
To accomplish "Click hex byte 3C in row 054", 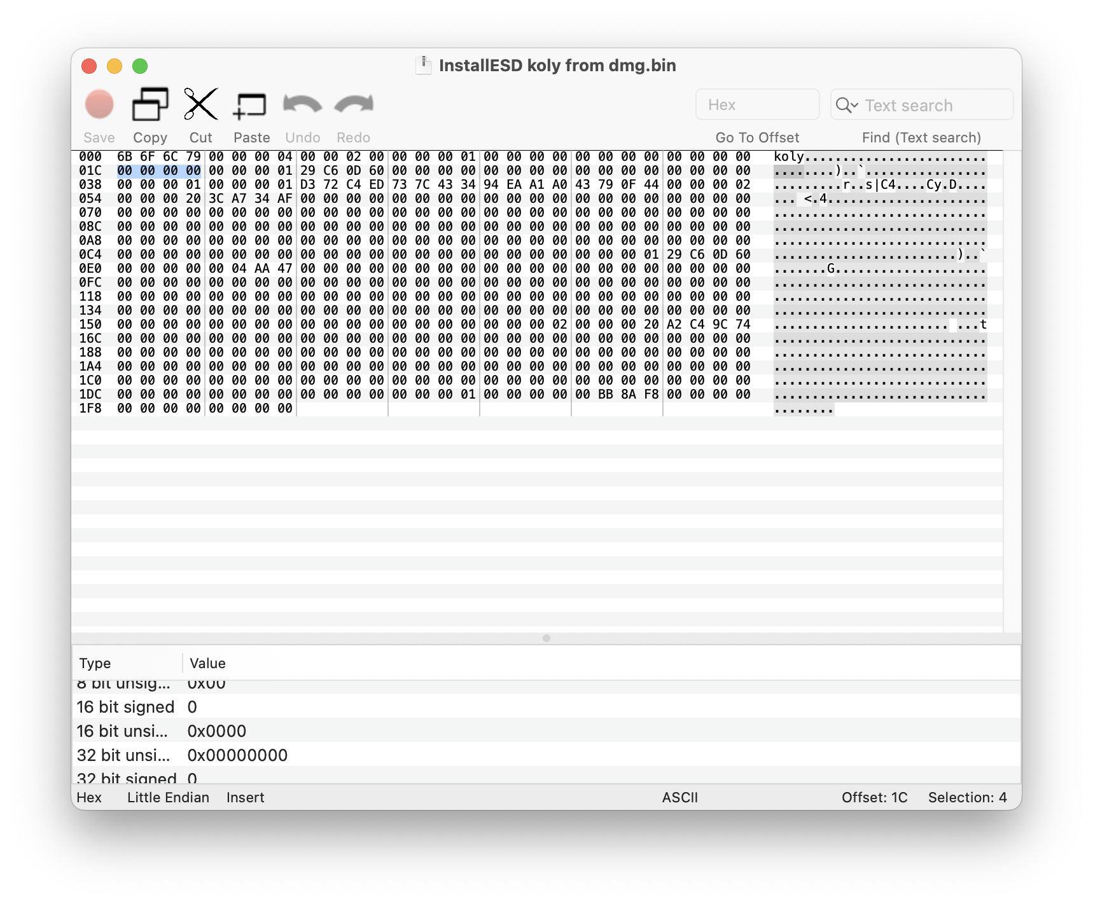I will [x=216, y=198].
